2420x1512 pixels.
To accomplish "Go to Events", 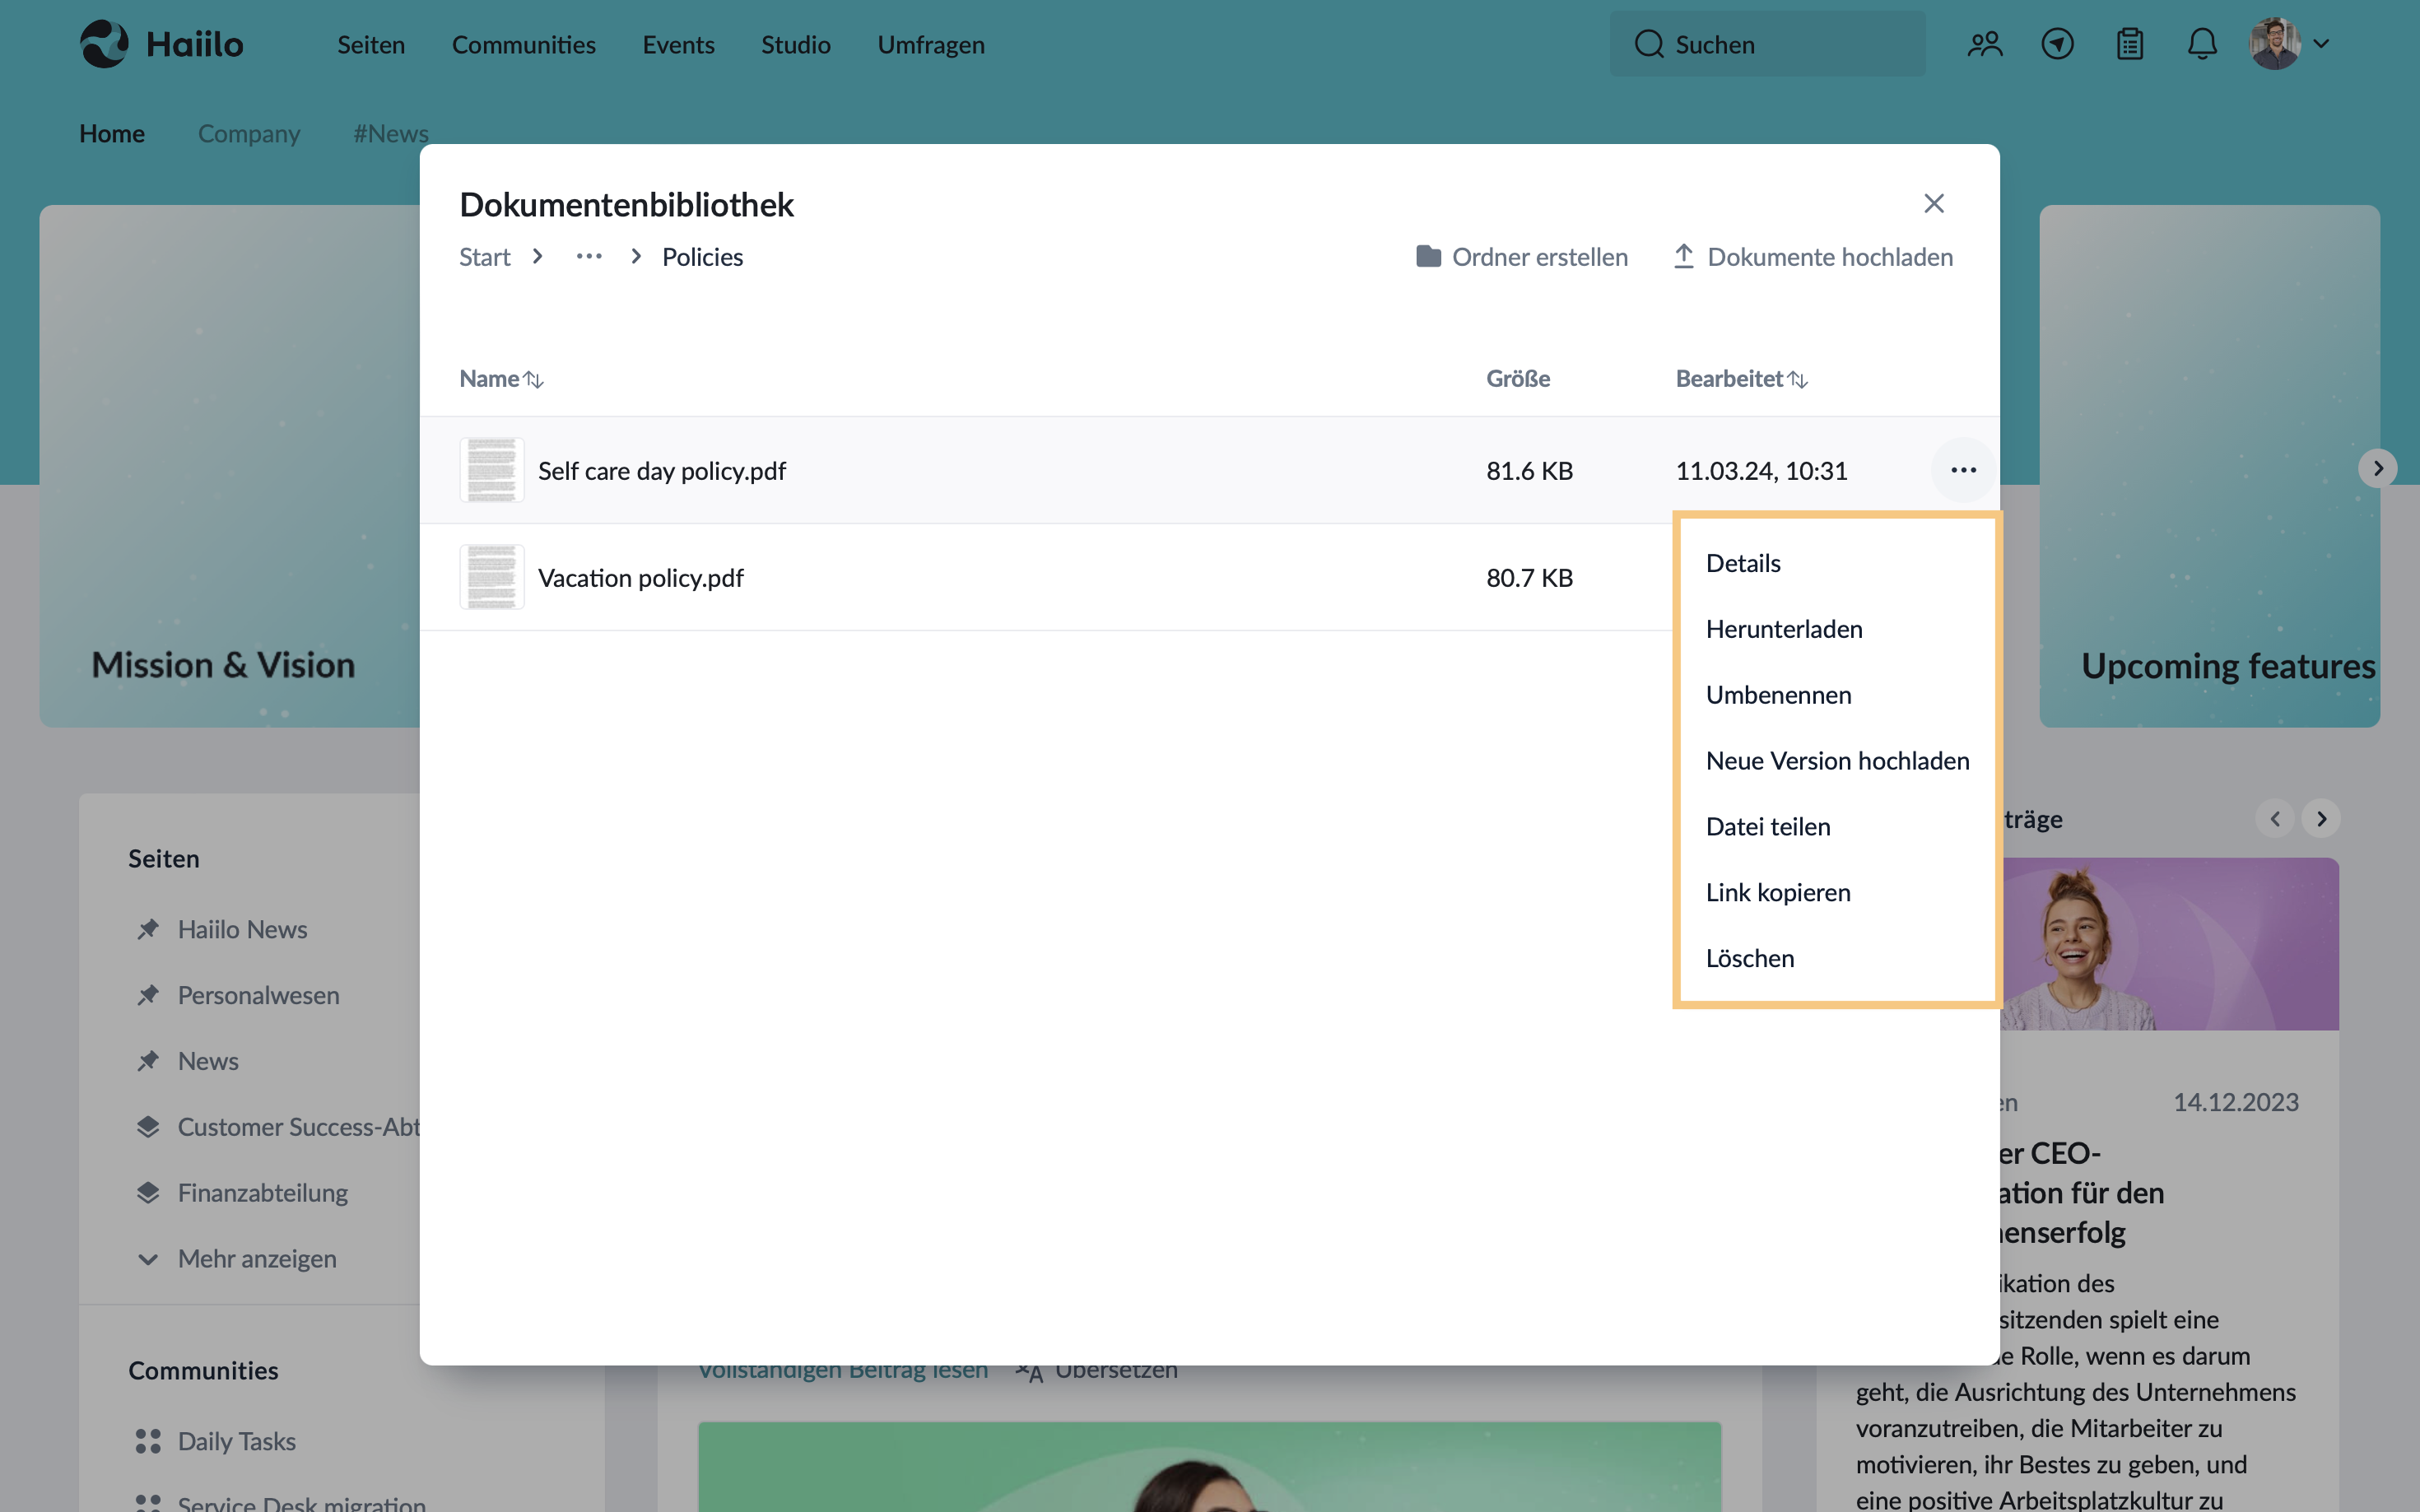I will (x=678, y=45).
